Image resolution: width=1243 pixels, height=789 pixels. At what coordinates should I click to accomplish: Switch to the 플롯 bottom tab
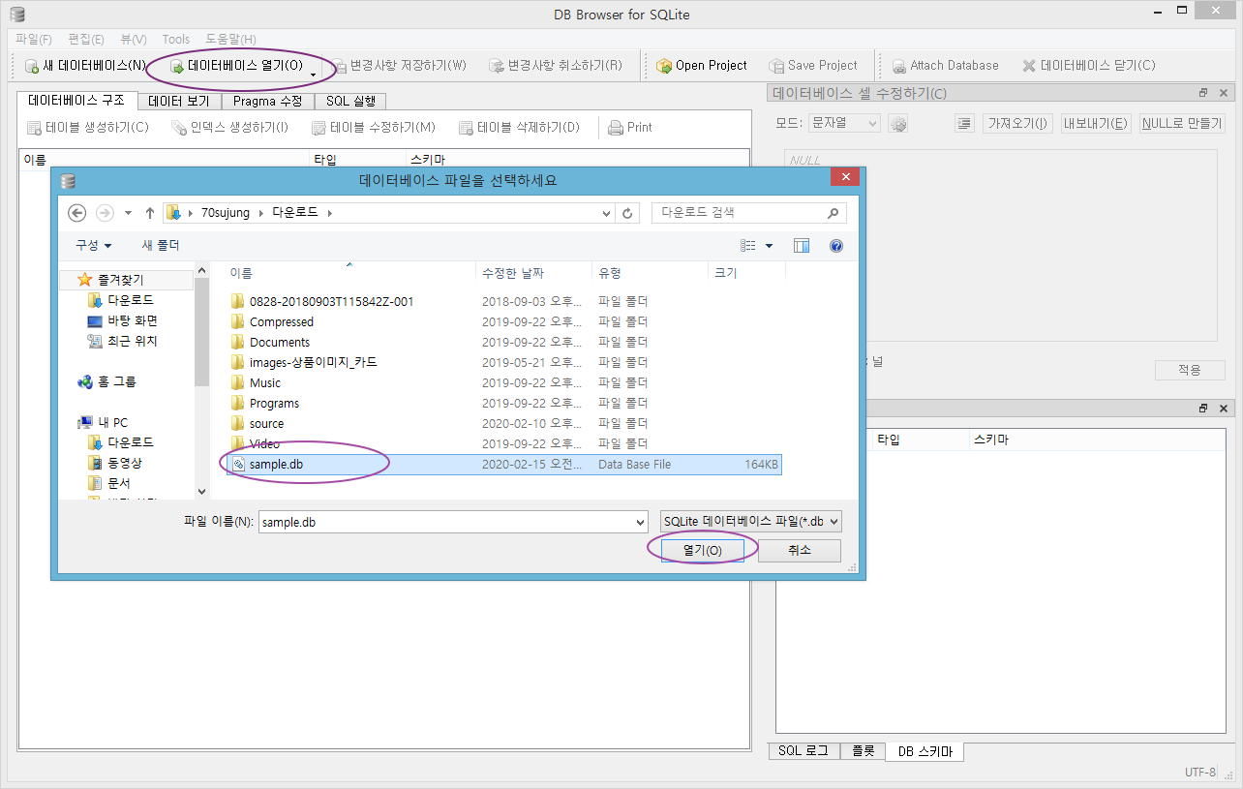[863, 751]
